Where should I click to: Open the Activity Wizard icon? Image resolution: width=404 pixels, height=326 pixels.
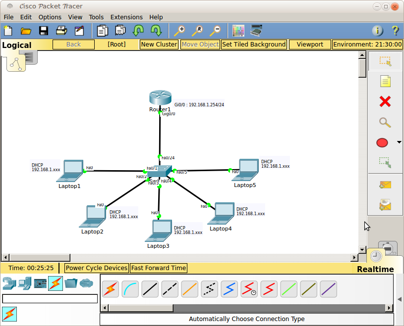79,31
